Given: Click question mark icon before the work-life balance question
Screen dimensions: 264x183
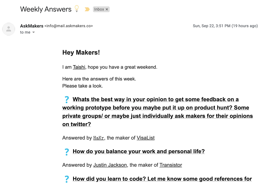Looking at the screenshot, I should coord(67,152).
